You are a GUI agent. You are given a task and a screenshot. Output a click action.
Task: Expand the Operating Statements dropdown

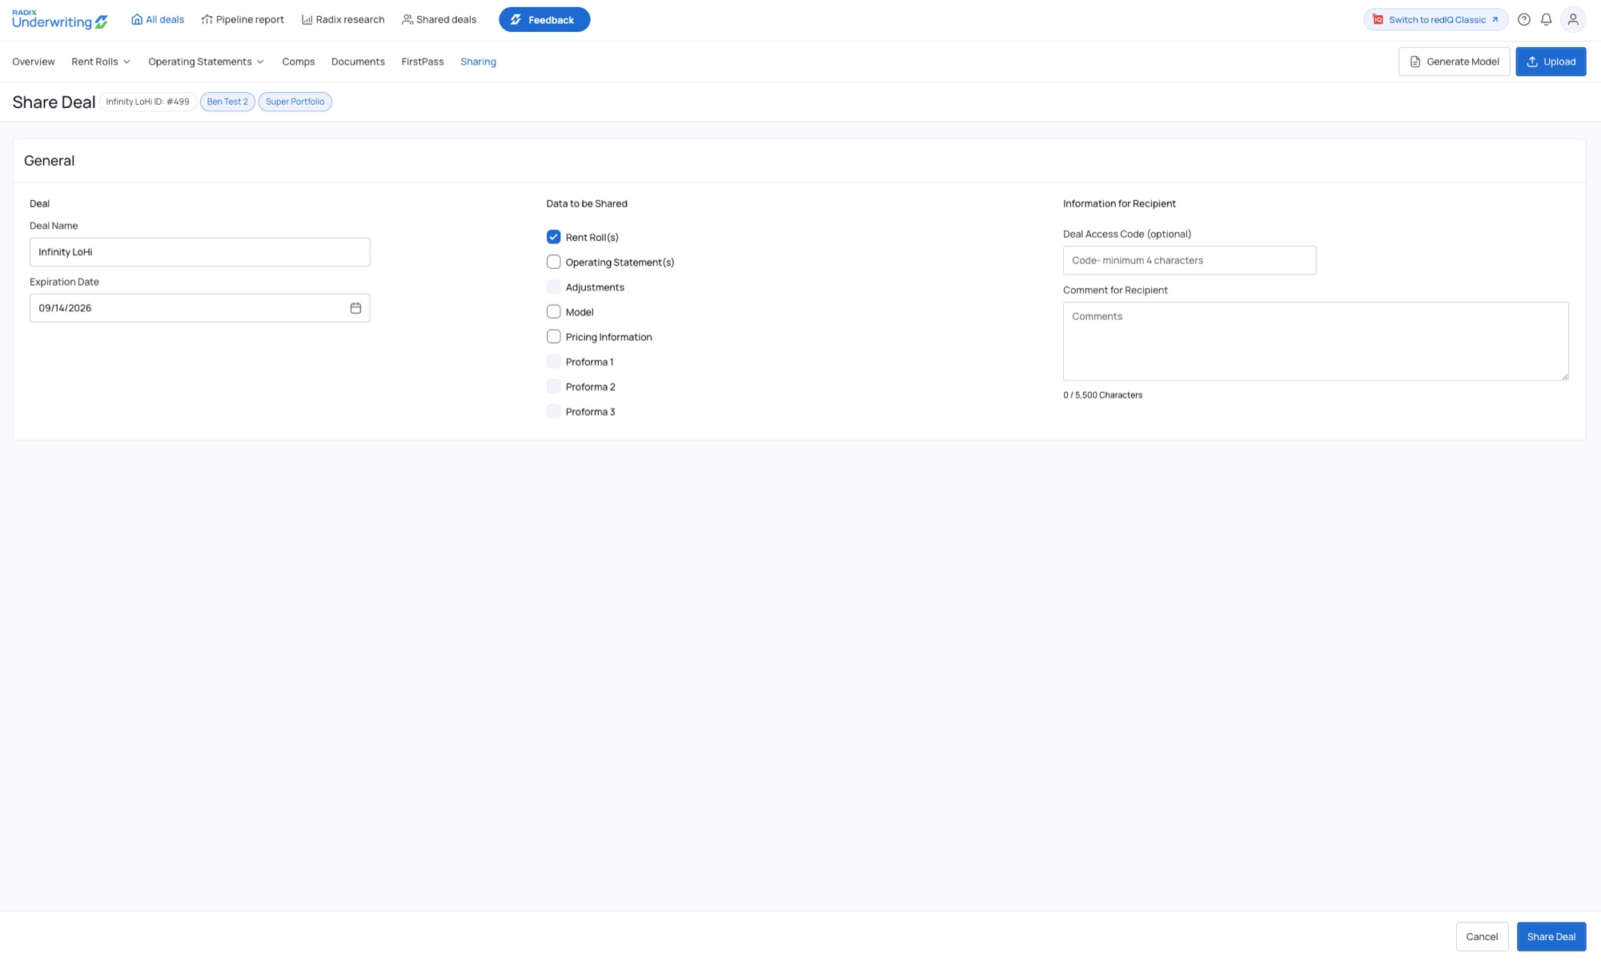point(207,62)
